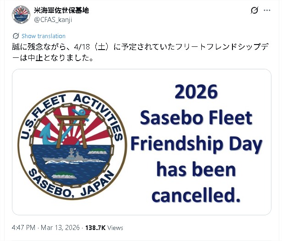View the 138.7K Views analytics
The image size is (282, 241).
click(x=104, y=228)
